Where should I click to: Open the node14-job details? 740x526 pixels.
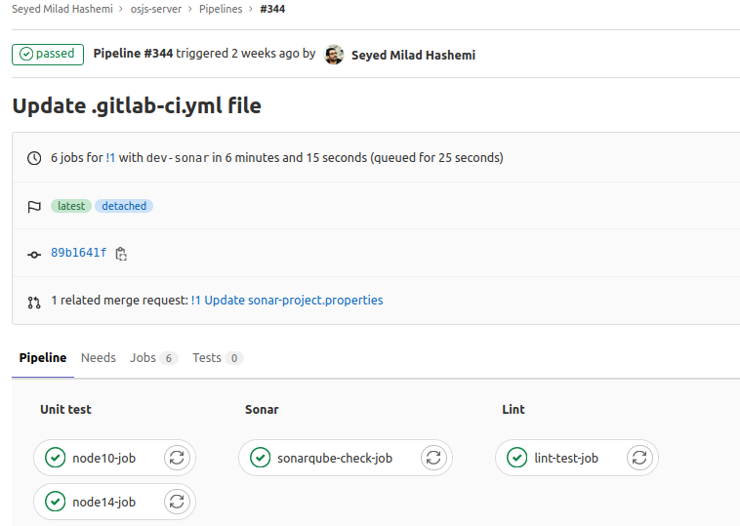point(103,503)
